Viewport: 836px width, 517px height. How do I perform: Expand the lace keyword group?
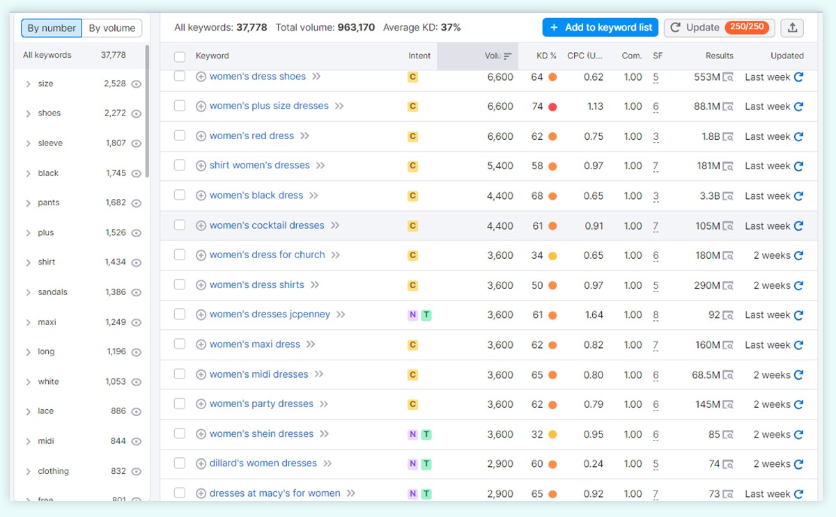coord(28,412)
